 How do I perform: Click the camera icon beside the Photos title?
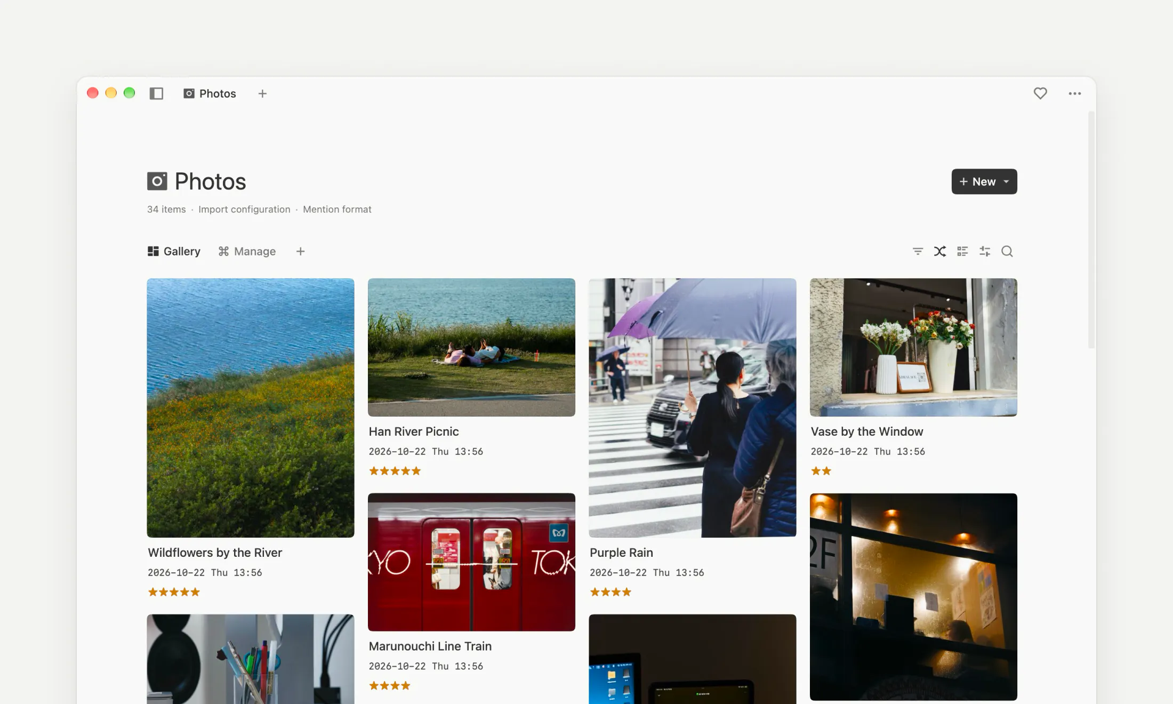point(157,181)
